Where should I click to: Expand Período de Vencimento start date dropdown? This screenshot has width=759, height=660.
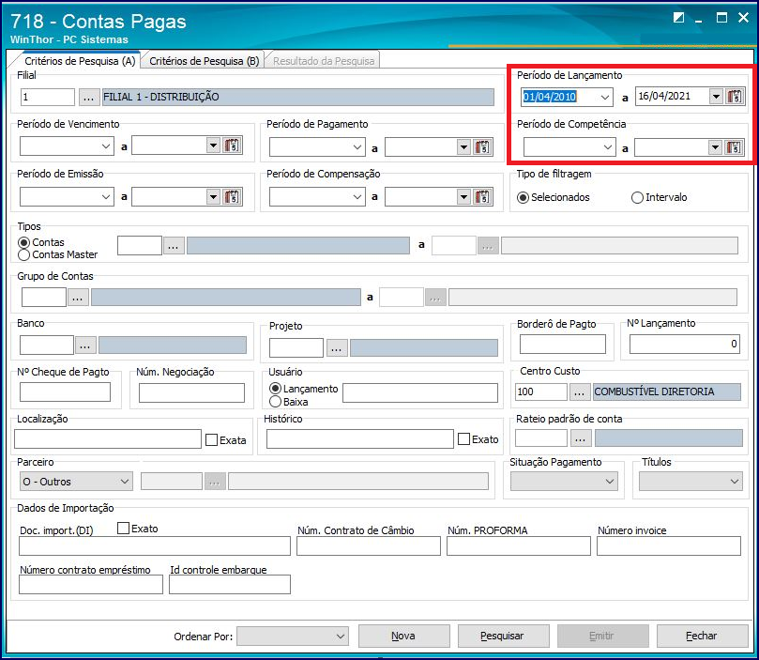(106, 146)
